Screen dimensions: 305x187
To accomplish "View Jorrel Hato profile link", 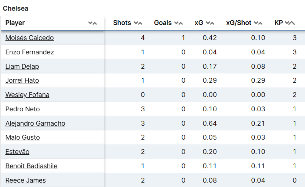I will [x=22, y=80].
